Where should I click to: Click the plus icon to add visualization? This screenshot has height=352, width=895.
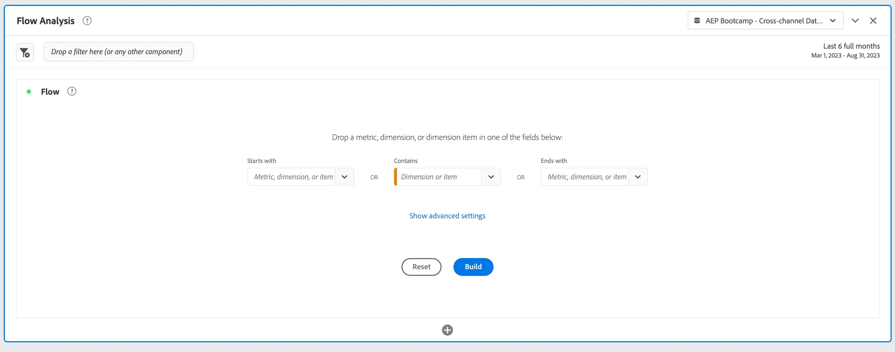click(447, 330)
